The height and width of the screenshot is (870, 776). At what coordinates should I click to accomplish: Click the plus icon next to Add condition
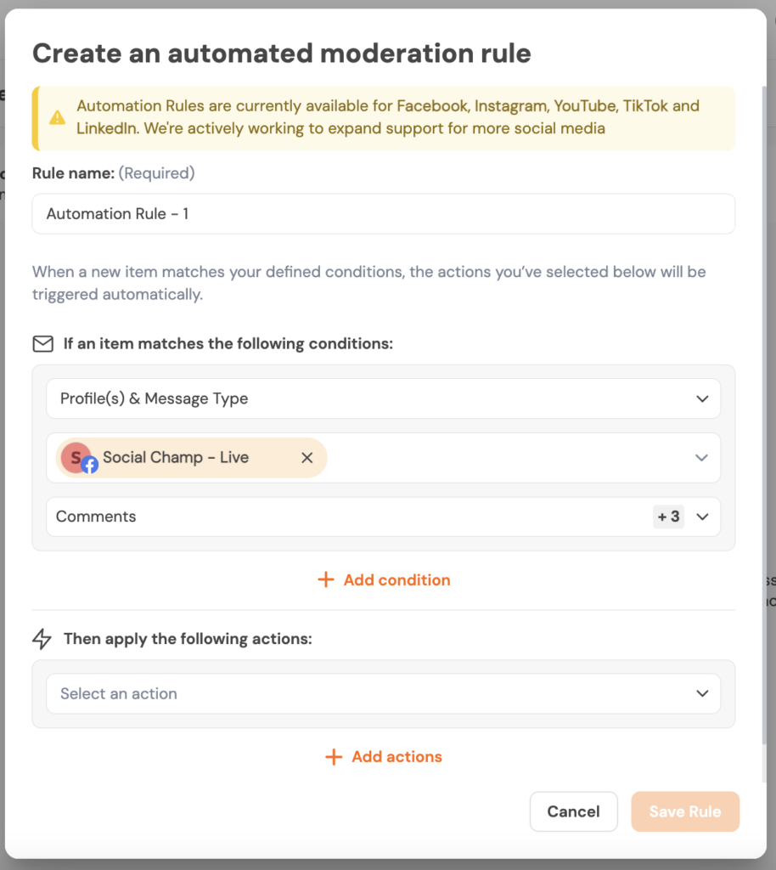[x=325, y=580]
